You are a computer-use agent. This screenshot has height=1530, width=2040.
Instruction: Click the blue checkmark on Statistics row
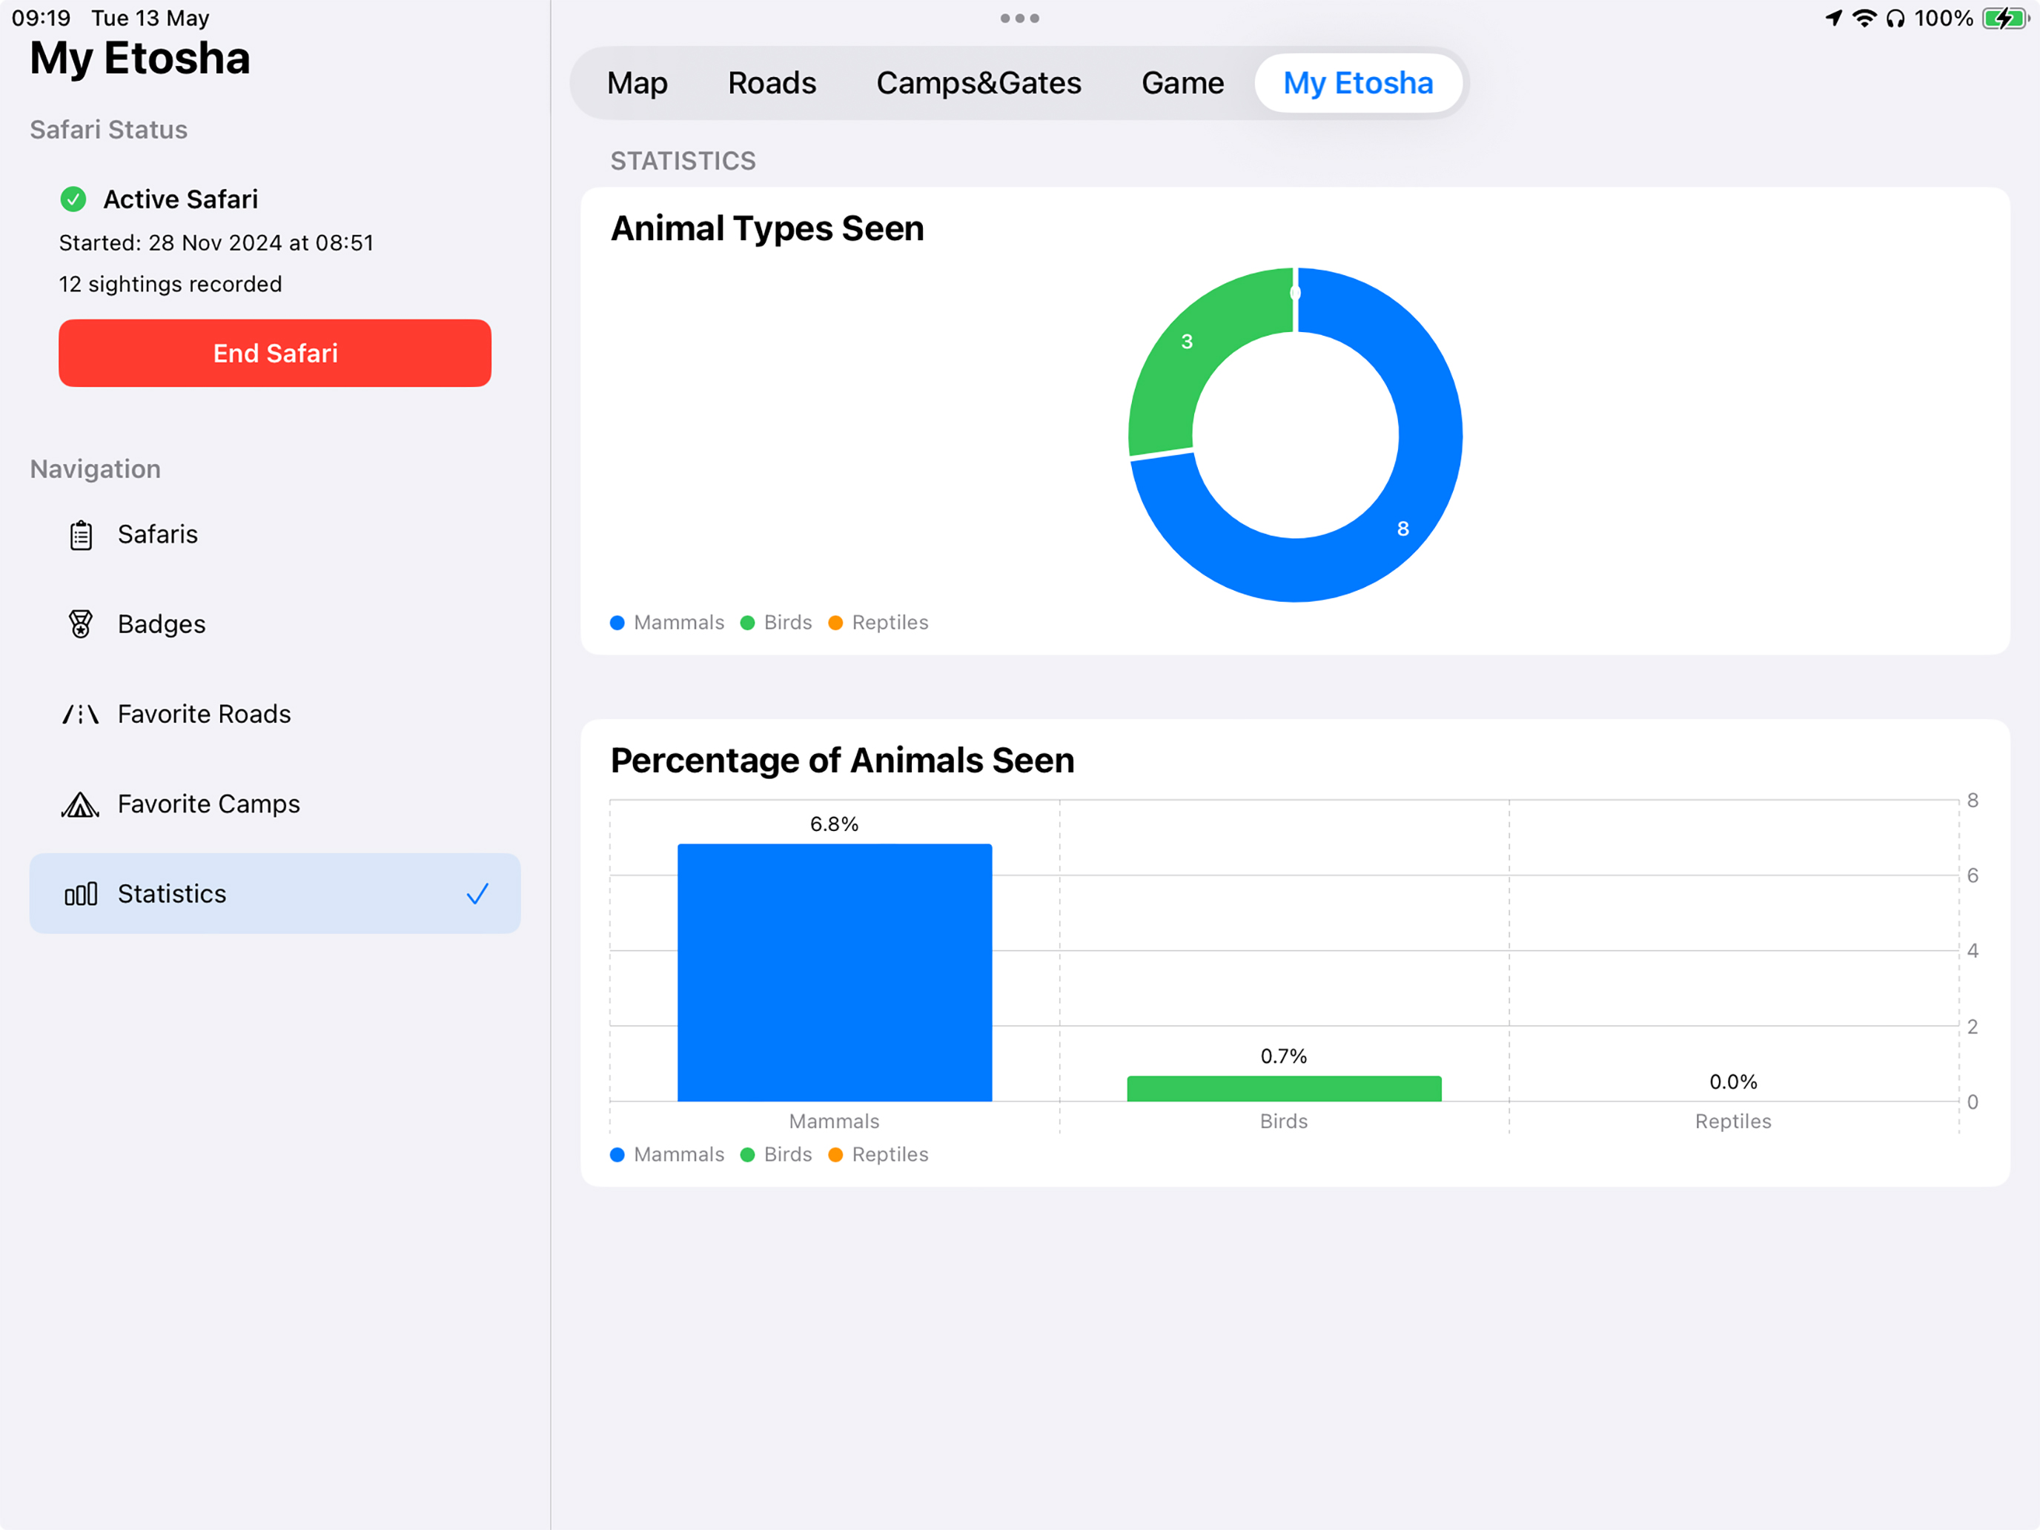pyautogui.click(x=477, y=894)
